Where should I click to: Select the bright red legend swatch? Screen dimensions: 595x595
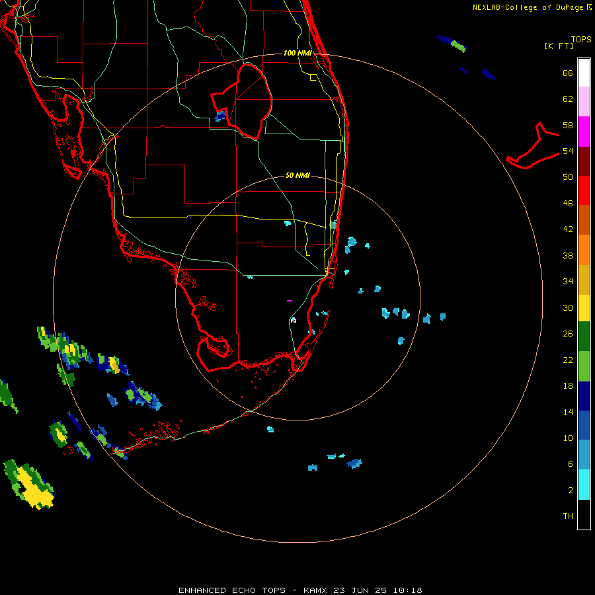pos(584,190)
